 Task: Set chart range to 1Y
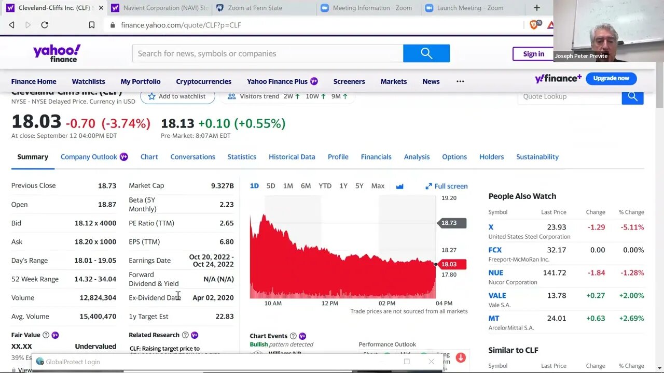point(343,186)
